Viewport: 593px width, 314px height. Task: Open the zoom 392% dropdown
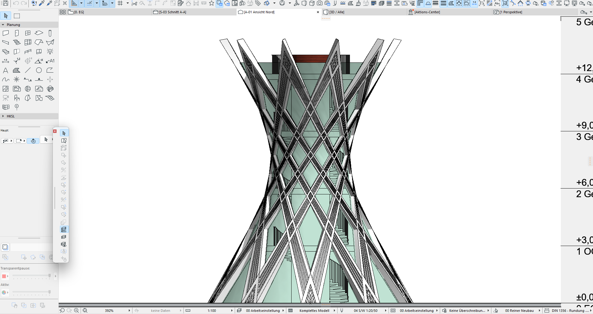point(129,311)
